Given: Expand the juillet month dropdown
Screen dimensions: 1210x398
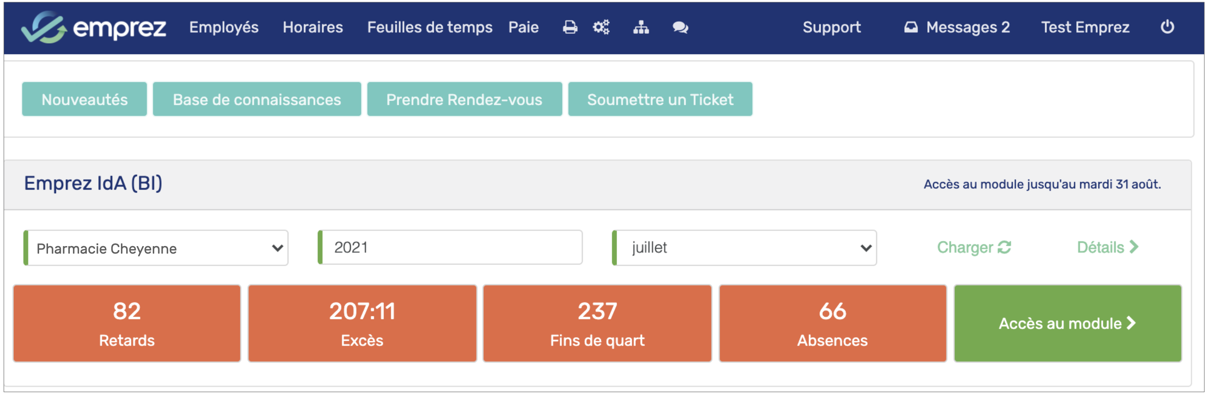Looking at the screenshot, I should [x=745, y=248].
